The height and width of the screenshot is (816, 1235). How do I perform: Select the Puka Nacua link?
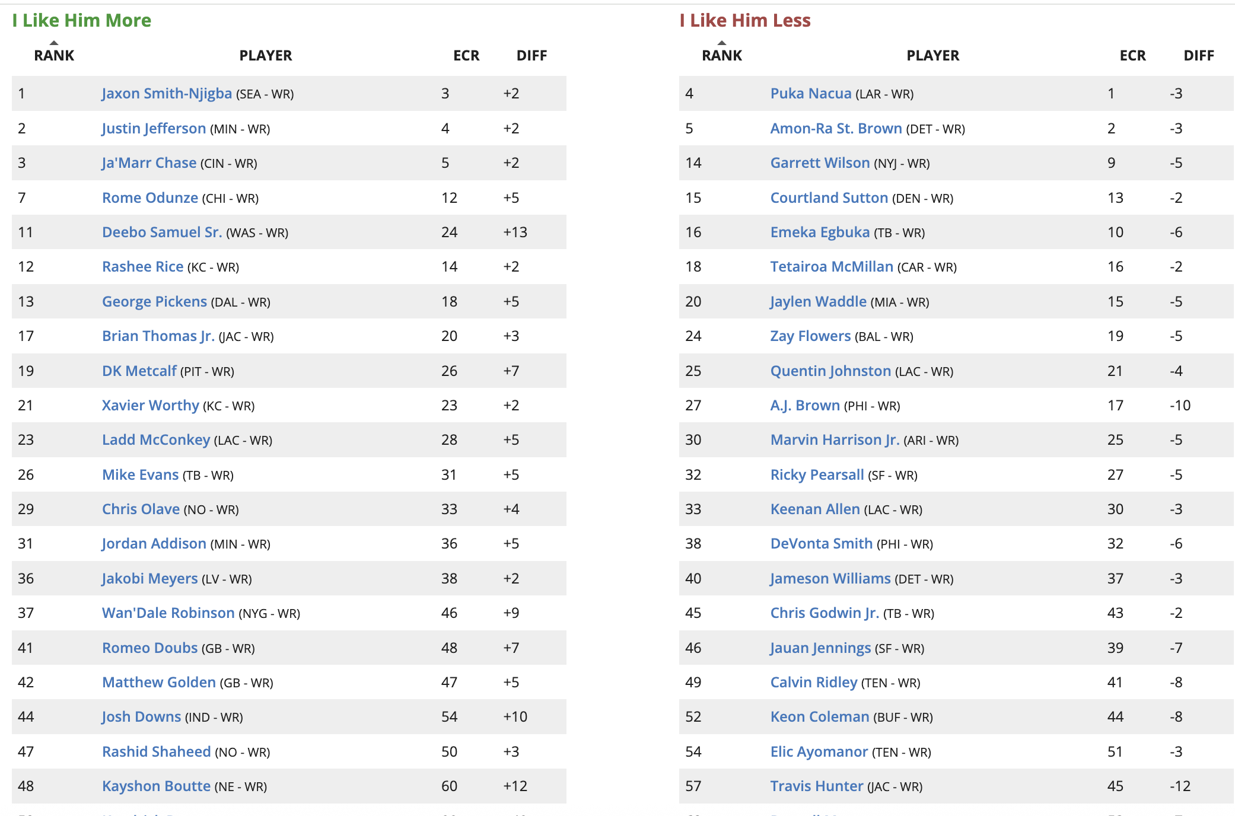click(810, 94)
